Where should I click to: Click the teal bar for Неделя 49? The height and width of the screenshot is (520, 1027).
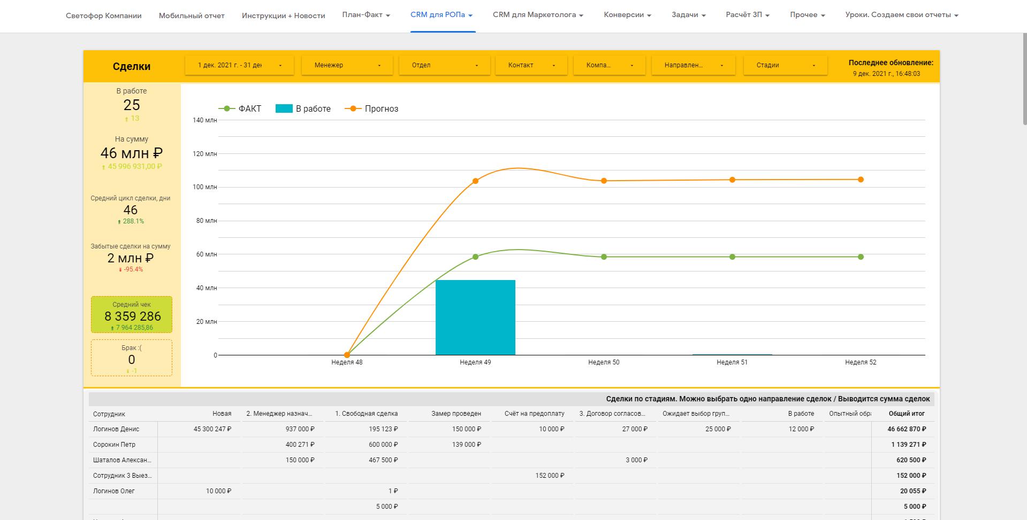(x=475, y=317)
